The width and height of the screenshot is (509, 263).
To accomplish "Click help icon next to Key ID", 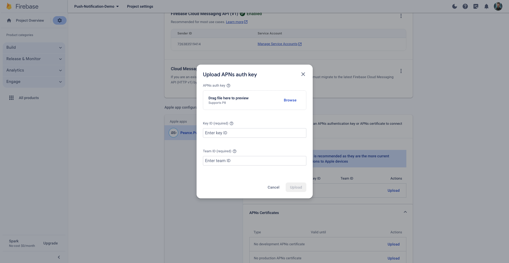I will click(x=232, y=123).
